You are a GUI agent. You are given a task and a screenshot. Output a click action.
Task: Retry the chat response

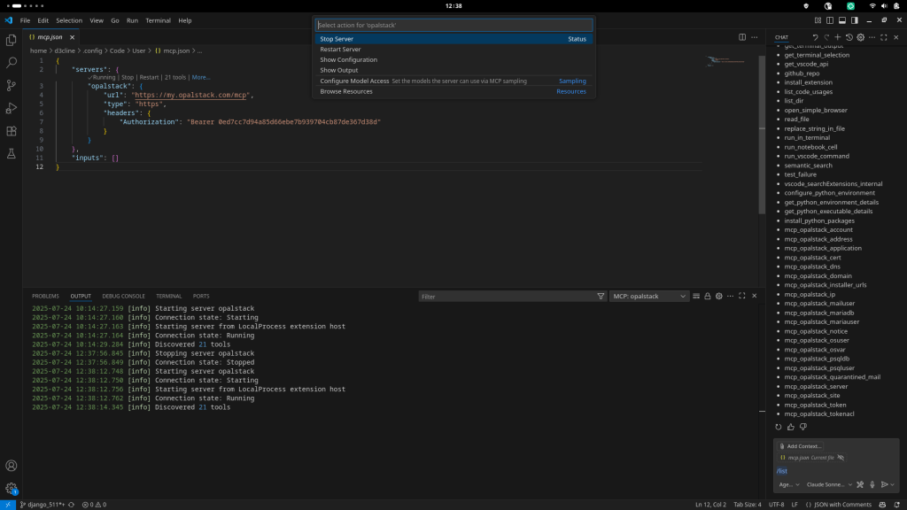(779, 427)
